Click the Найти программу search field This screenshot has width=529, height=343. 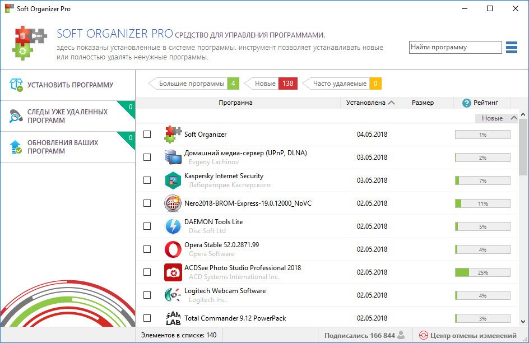(455, 47)
